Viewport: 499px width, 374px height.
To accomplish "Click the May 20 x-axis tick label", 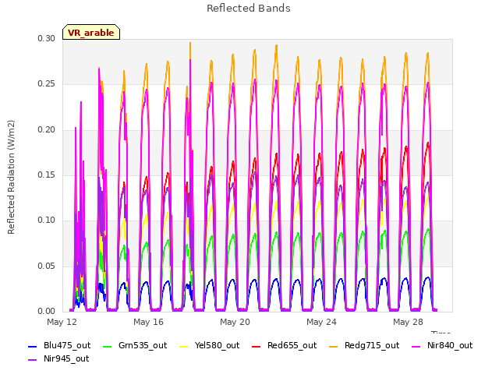I will tap(235, 322).
